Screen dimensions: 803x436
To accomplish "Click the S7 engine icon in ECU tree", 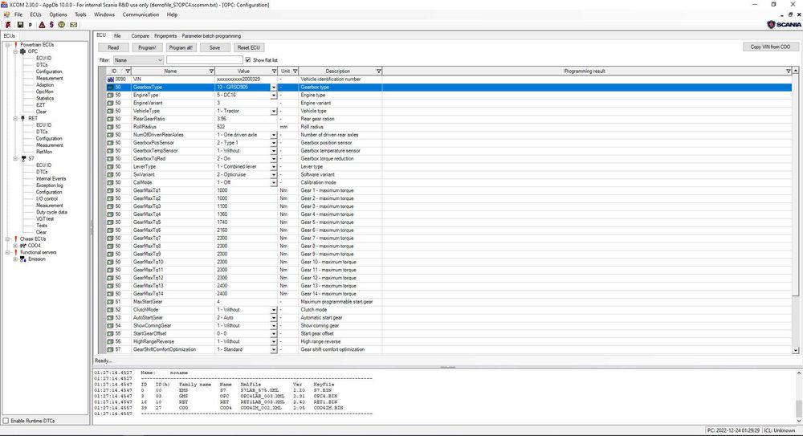I will click(23, 158).
